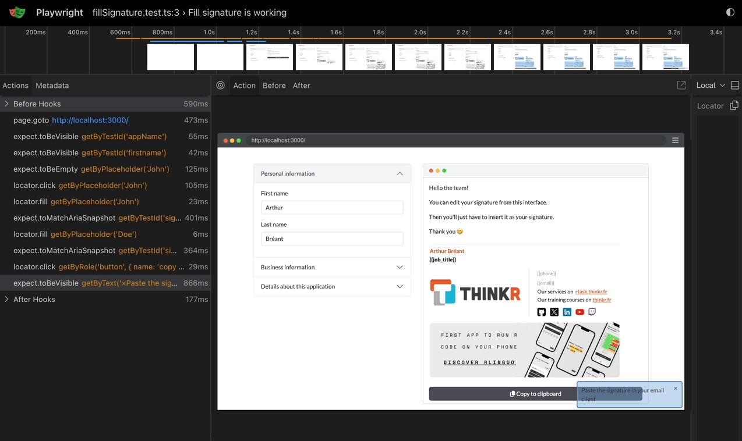
Task: Select the Before snapshot tab
Action: (x=274, y=86)
